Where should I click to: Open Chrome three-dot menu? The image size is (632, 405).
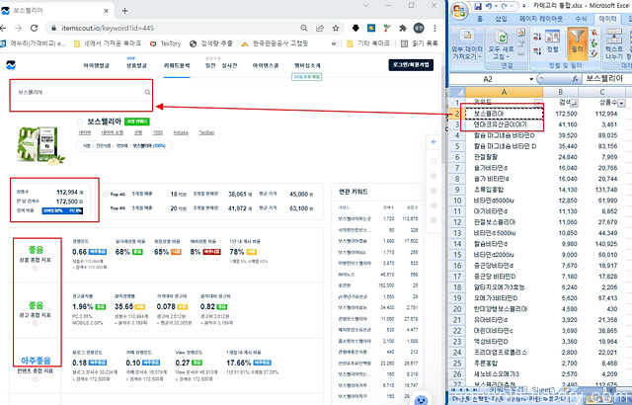coord(434,29)
